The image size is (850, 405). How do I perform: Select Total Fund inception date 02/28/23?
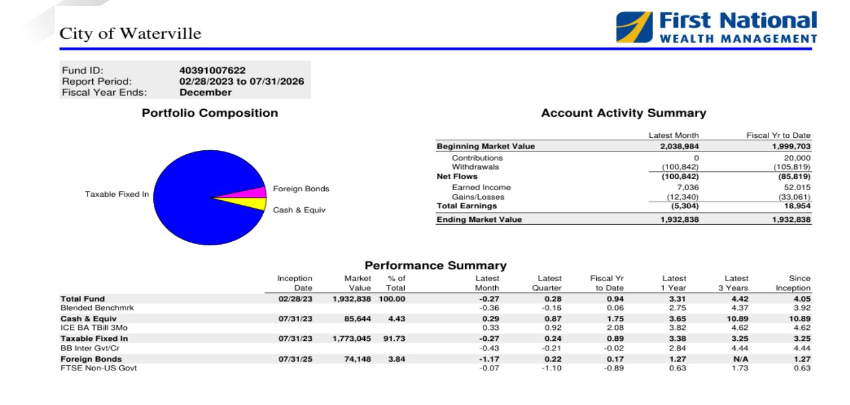[295, 299]
